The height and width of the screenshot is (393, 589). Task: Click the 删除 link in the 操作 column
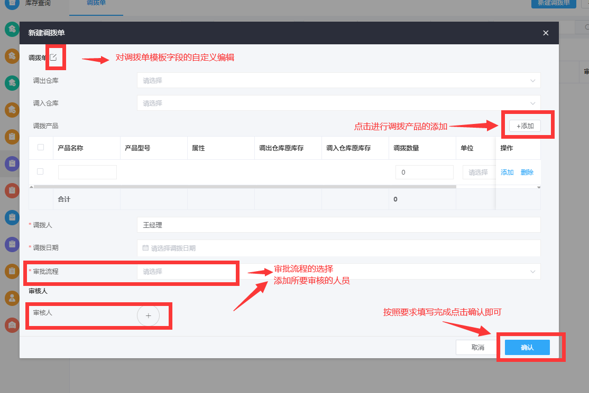527,172
